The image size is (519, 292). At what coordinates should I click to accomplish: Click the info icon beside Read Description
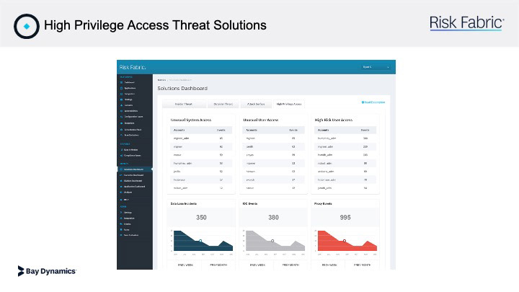[363, 102]
